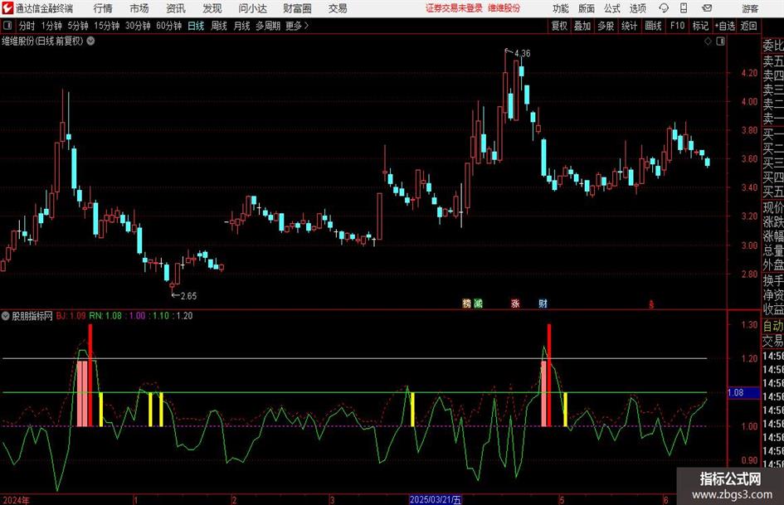Image resolution: width=784 pixels, height=505 pixels.
Task: Select the 月线 monthly period tab
Action: (242, 26)
